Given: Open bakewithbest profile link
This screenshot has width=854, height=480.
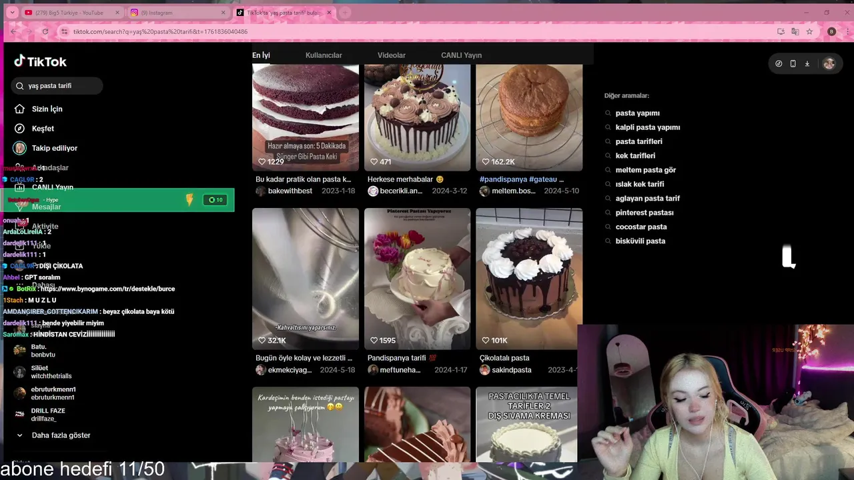Looking at the screenshot, I should pyautogui.click(x=290, y=191).
